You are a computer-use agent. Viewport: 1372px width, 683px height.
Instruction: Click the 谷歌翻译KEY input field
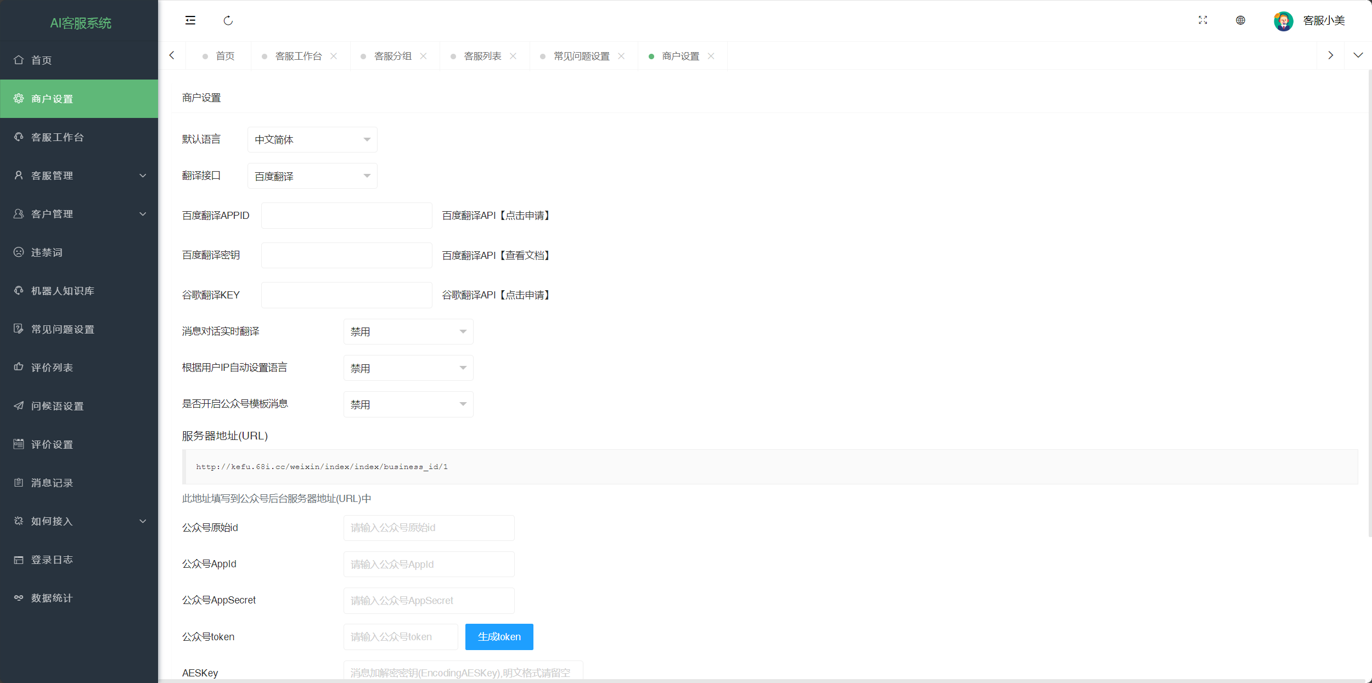(347, 295)
